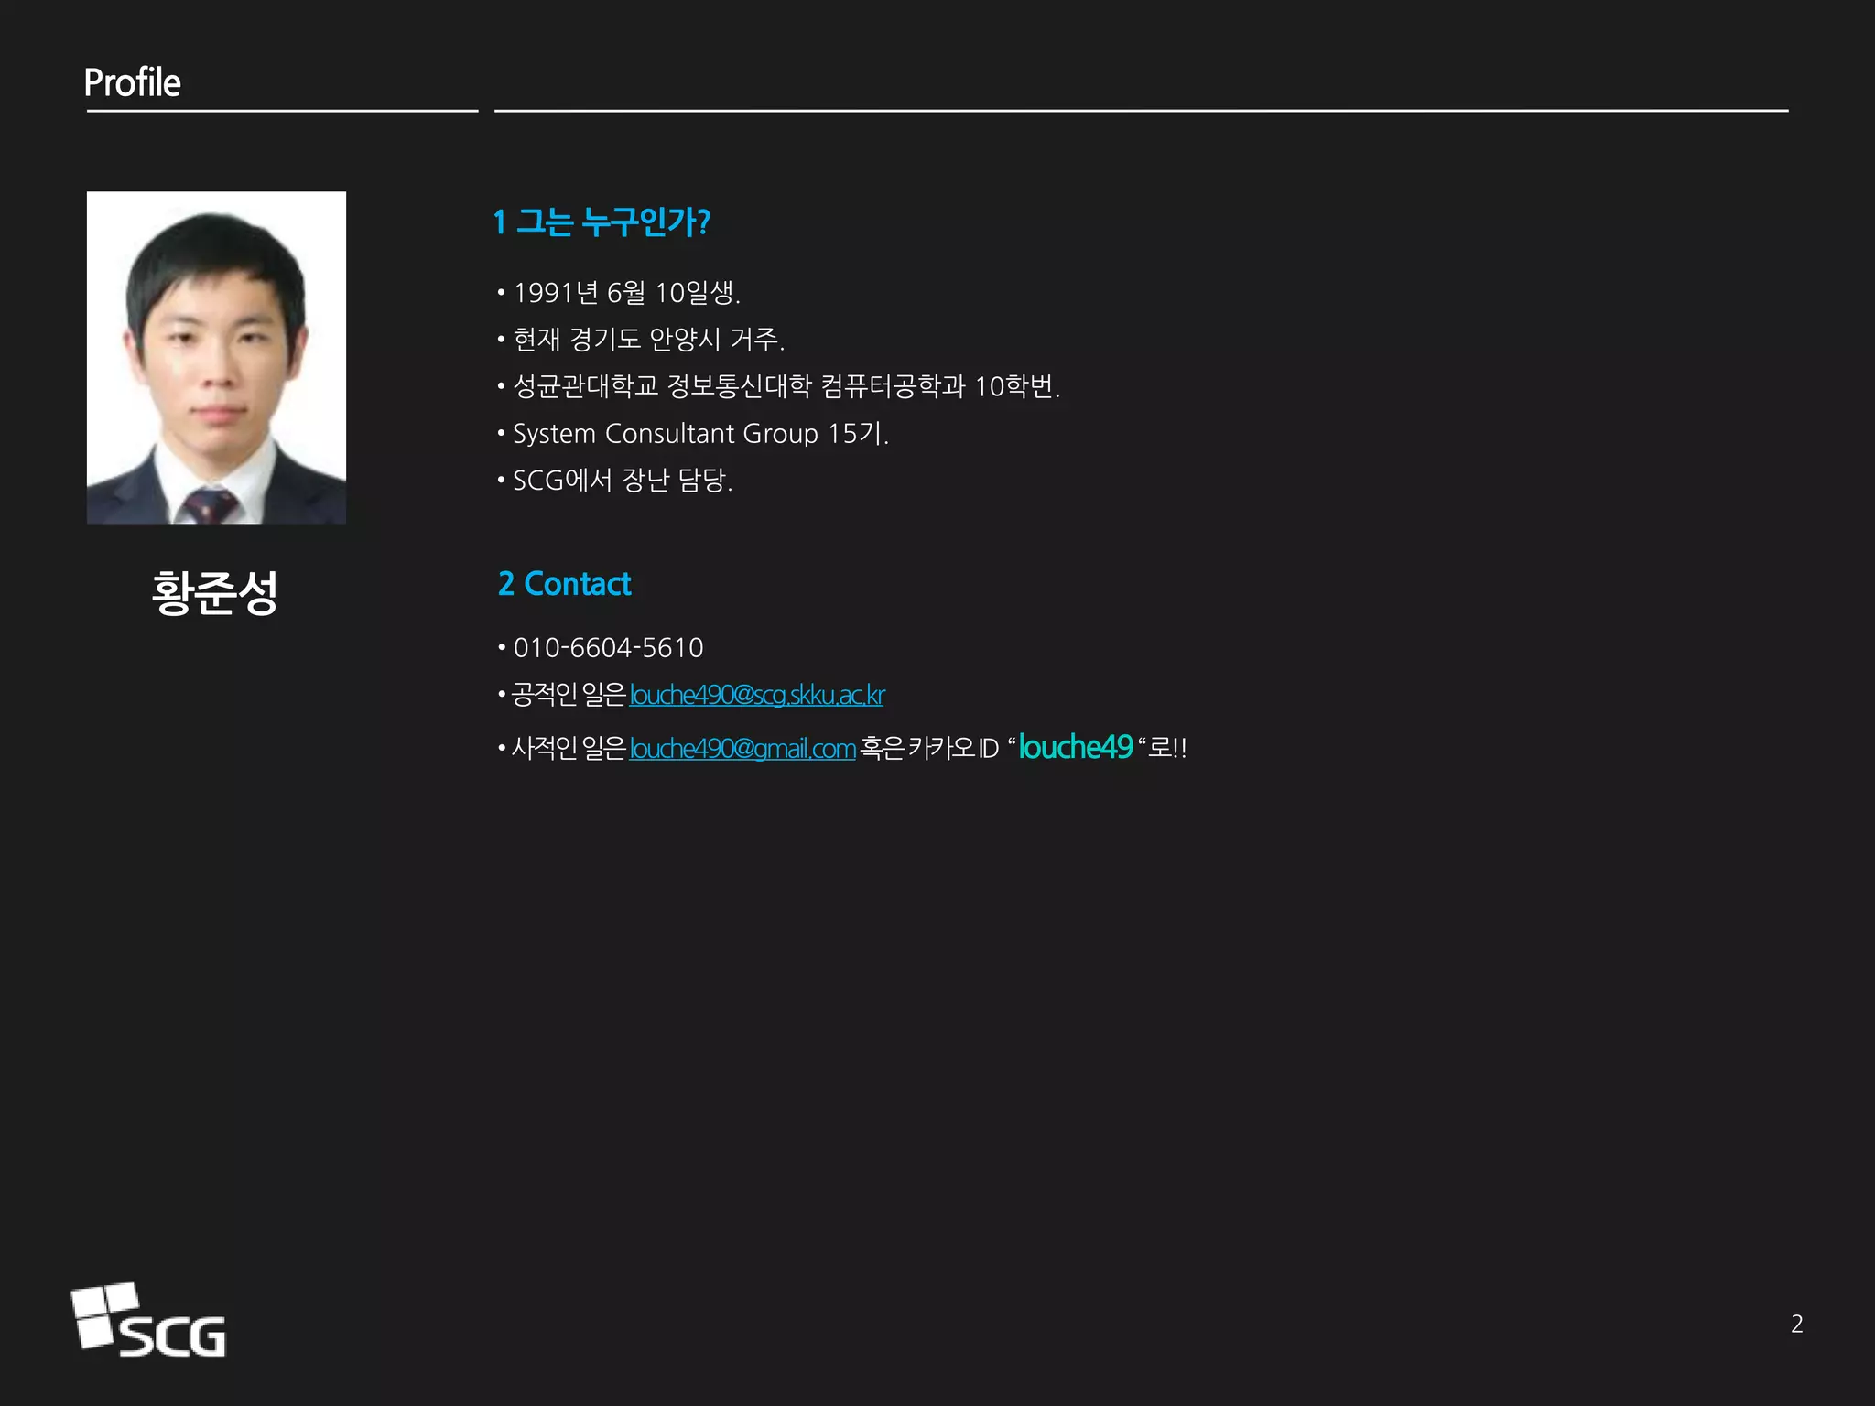This screenshot has width=1875, height=1406.
Task: Select the name 황준성 under photo
Action: point(214,592)
